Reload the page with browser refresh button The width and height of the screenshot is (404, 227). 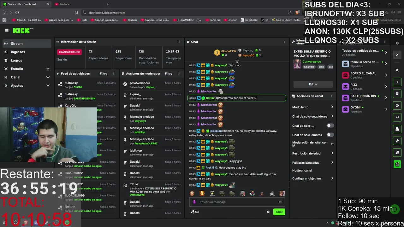(17, 13)
